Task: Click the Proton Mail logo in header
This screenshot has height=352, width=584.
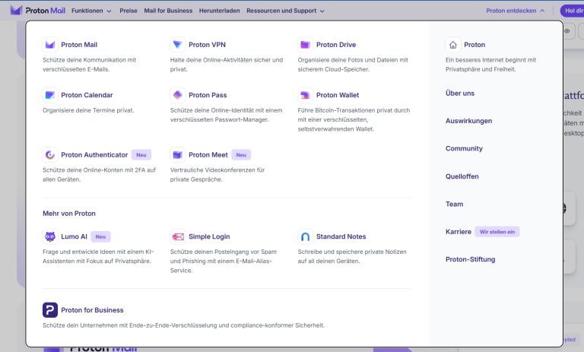Action: (x=37, y=11)
